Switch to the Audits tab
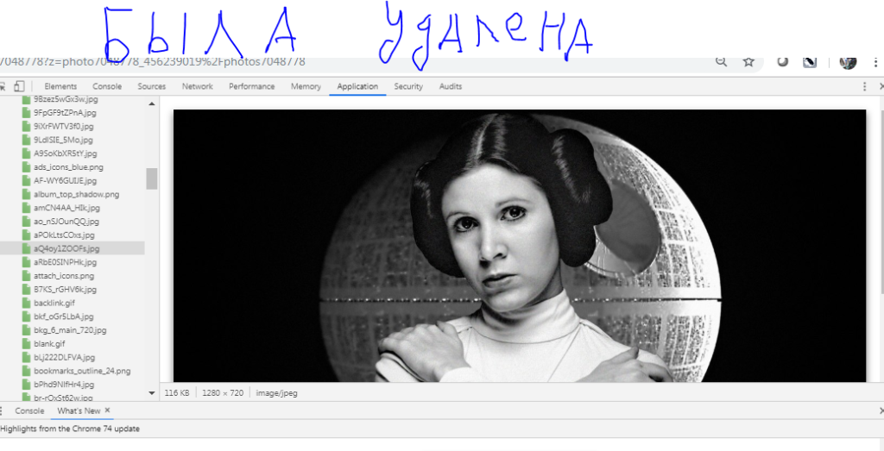Image resolution: width=884 pixels, height=451 pixels. 451,86
